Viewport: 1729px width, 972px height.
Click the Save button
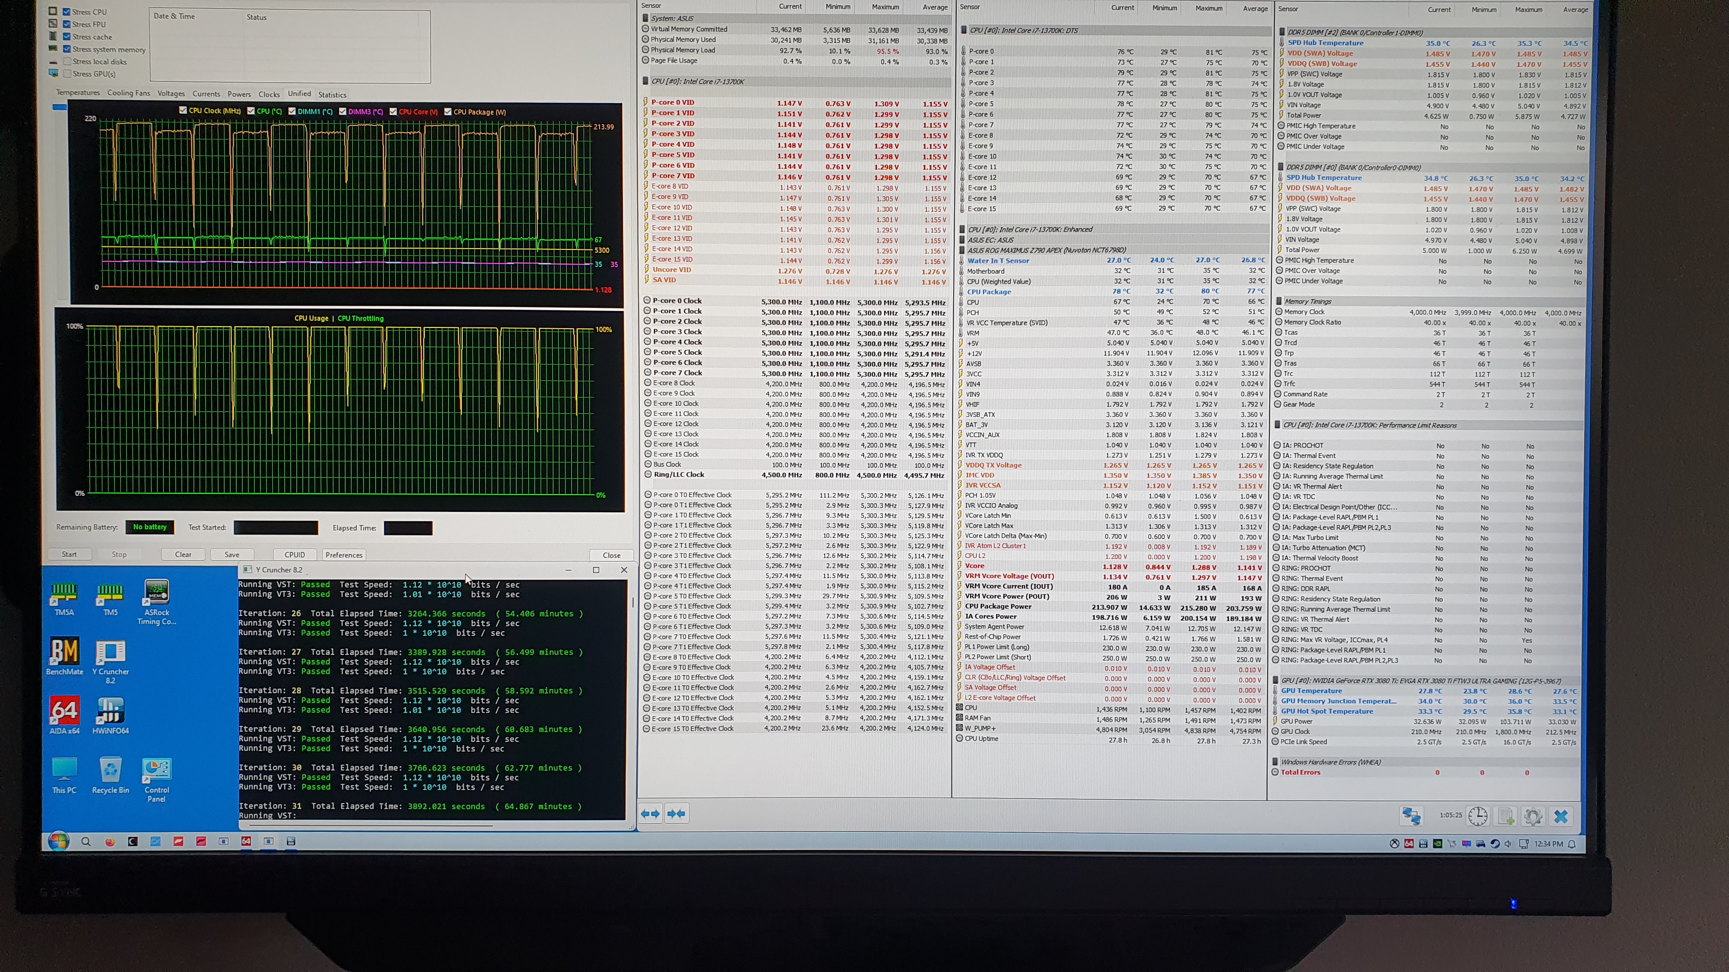pyautogui.click(x=232, y=554)
